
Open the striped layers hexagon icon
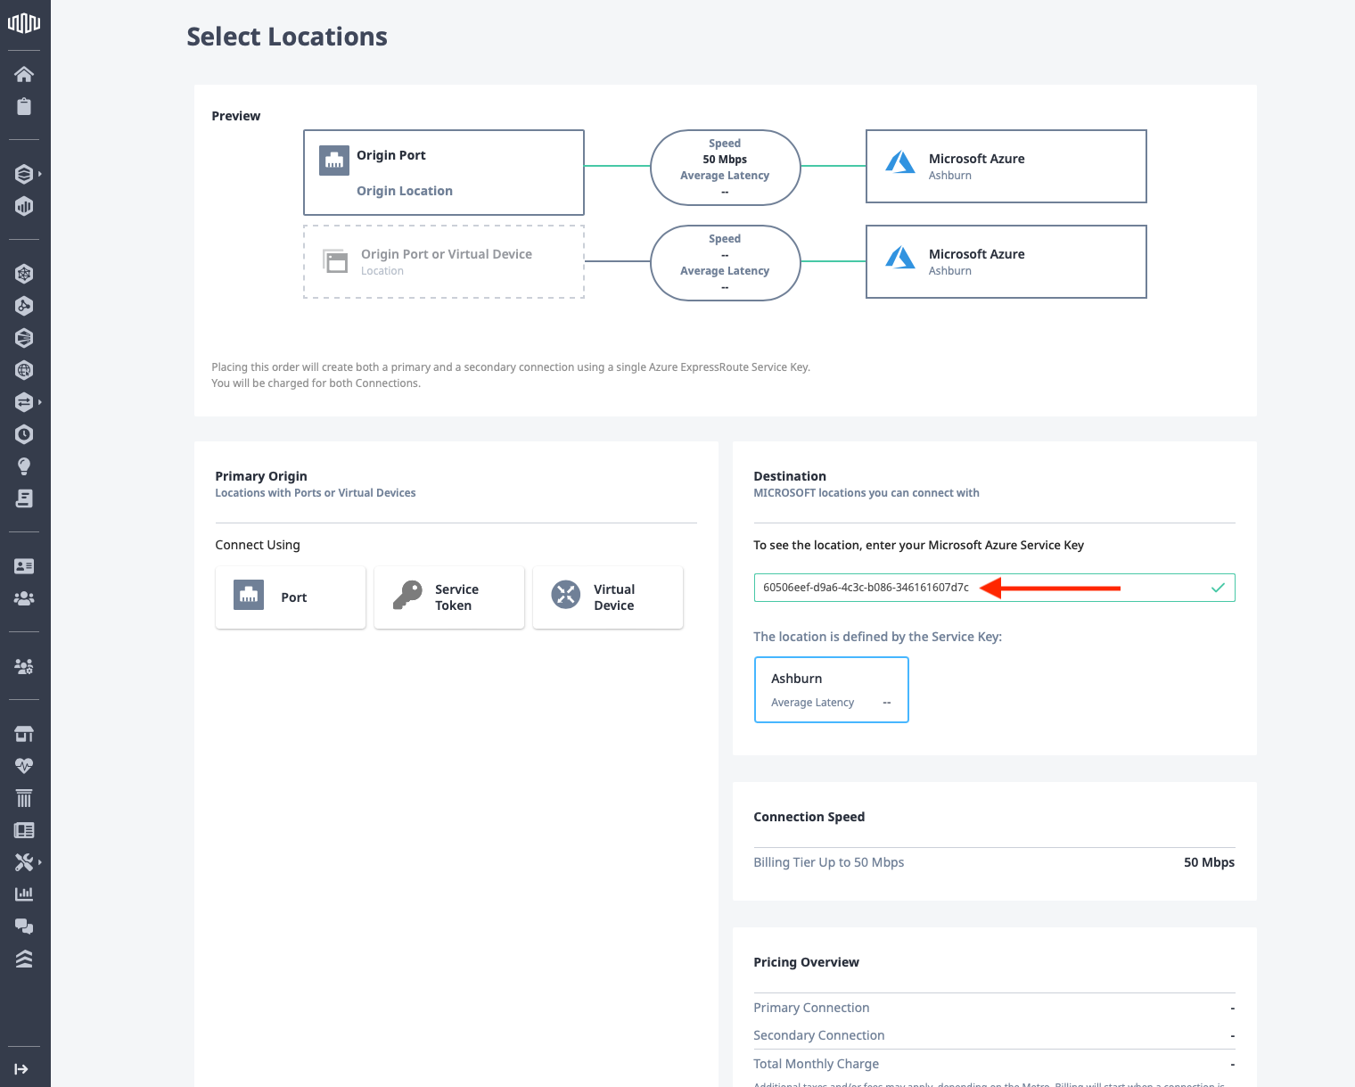point(24,338)
